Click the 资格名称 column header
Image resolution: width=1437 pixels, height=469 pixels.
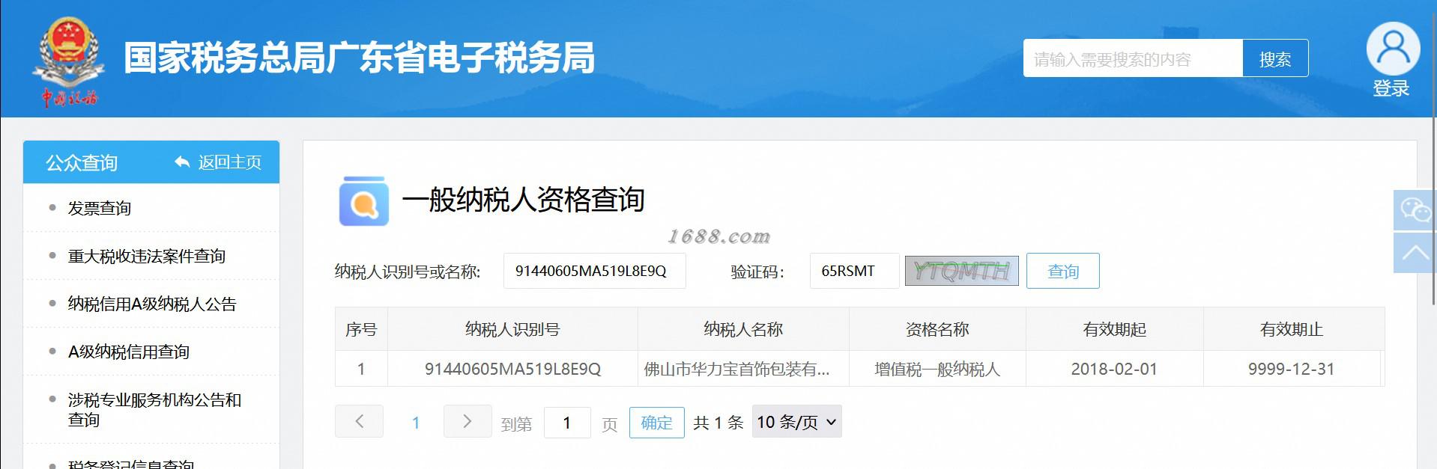(937, 329)
